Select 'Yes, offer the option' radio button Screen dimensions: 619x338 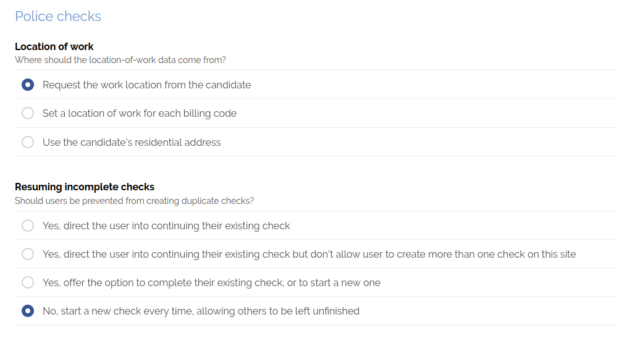point(28,282)
